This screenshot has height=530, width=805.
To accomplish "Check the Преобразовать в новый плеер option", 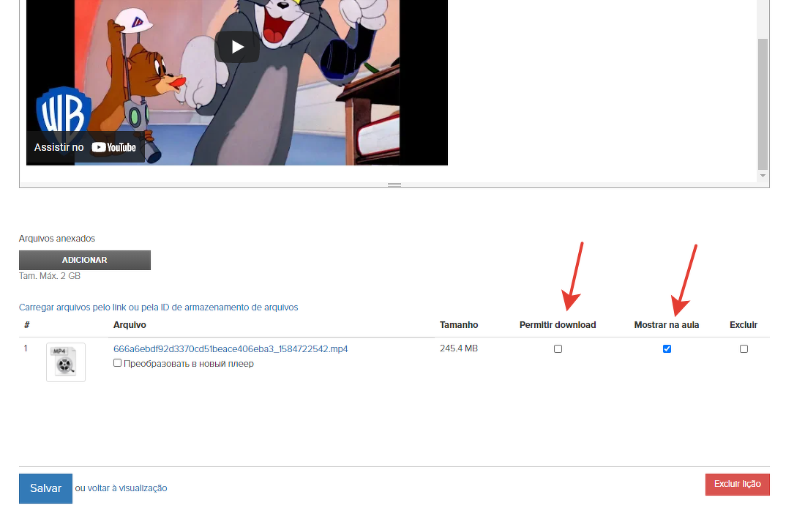I will (118, 363).
